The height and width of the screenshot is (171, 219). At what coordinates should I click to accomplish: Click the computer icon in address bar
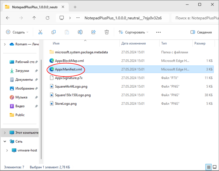tap(62, 18)
